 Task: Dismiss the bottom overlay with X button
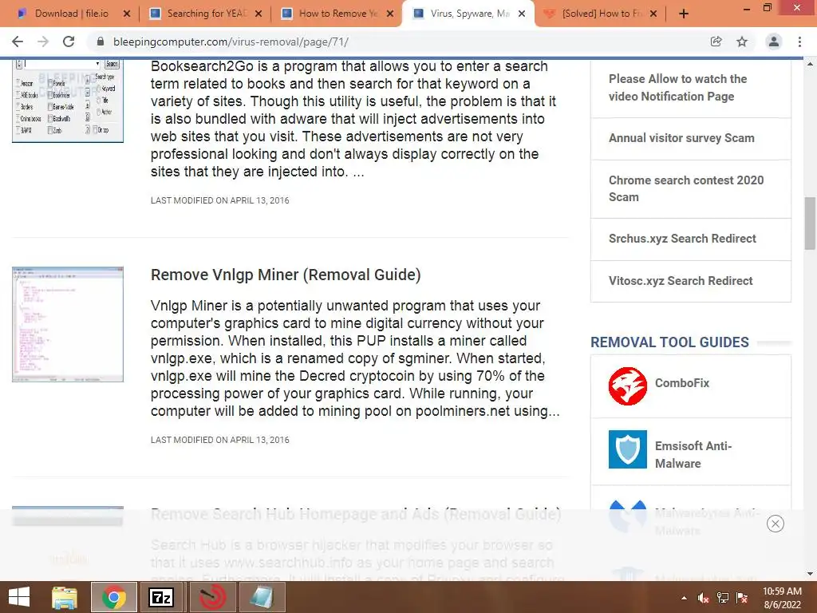point(776,524)
